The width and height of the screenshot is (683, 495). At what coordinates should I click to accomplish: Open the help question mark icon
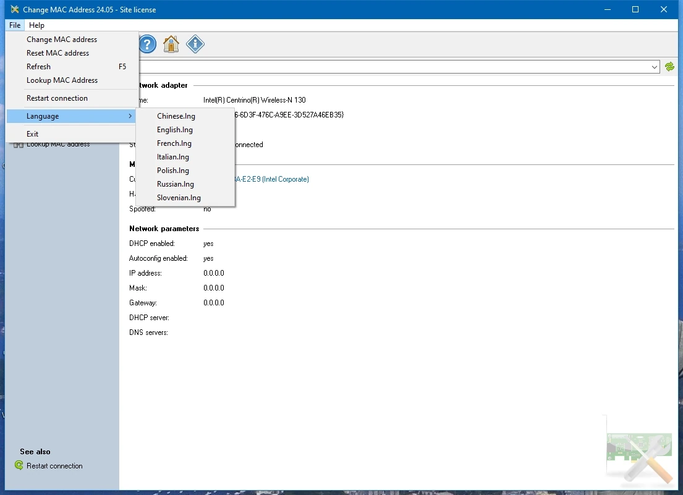coord(147,44)
